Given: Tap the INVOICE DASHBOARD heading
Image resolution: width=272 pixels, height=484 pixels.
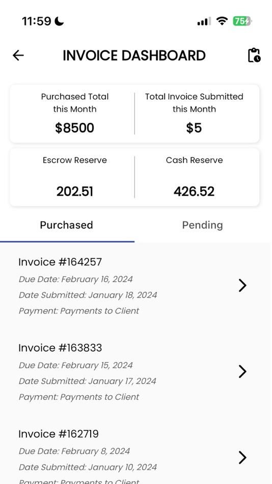Looking at the screenshot, I should (x=134, y=56).
